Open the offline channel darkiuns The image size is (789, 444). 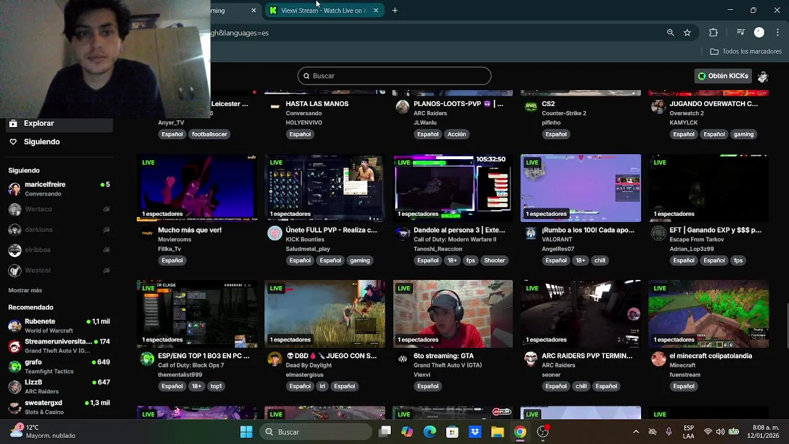pos(59,230)
